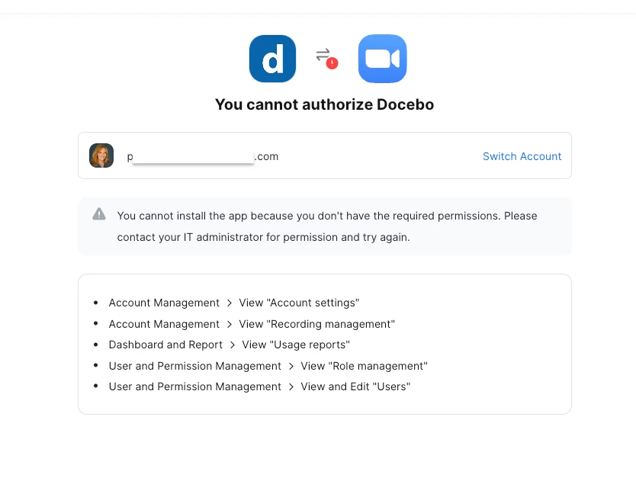
Task: Click the View "Account settings" permission
Action: tap(299, 303)
